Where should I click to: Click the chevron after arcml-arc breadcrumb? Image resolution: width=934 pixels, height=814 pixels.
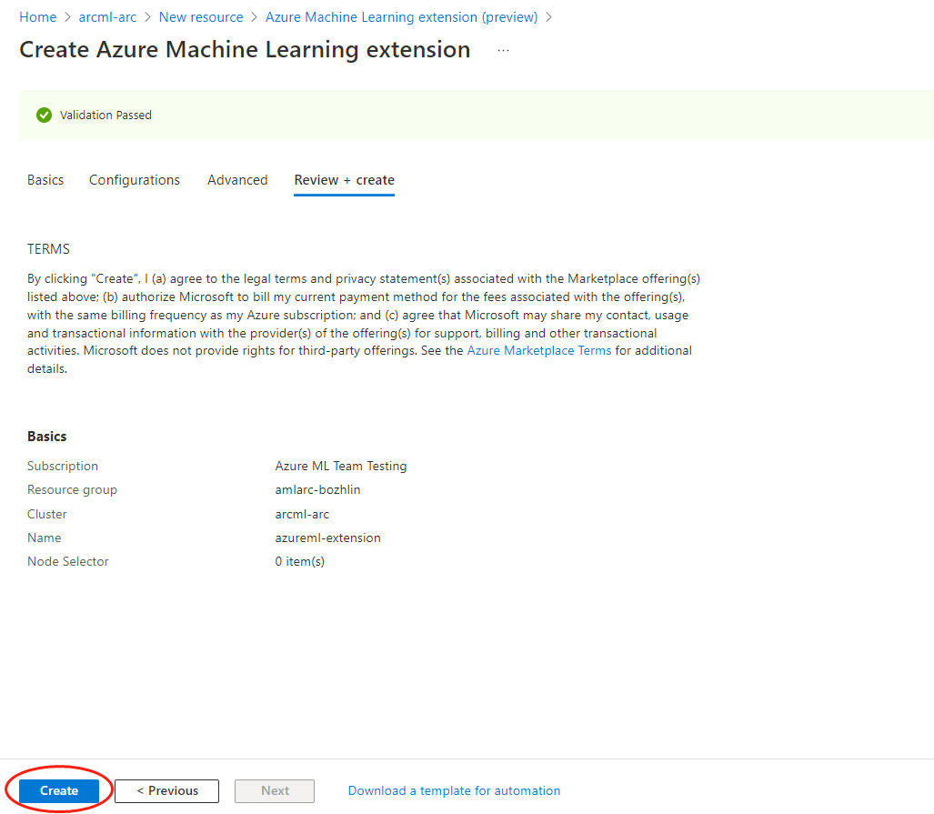click(x=147, y=16)
